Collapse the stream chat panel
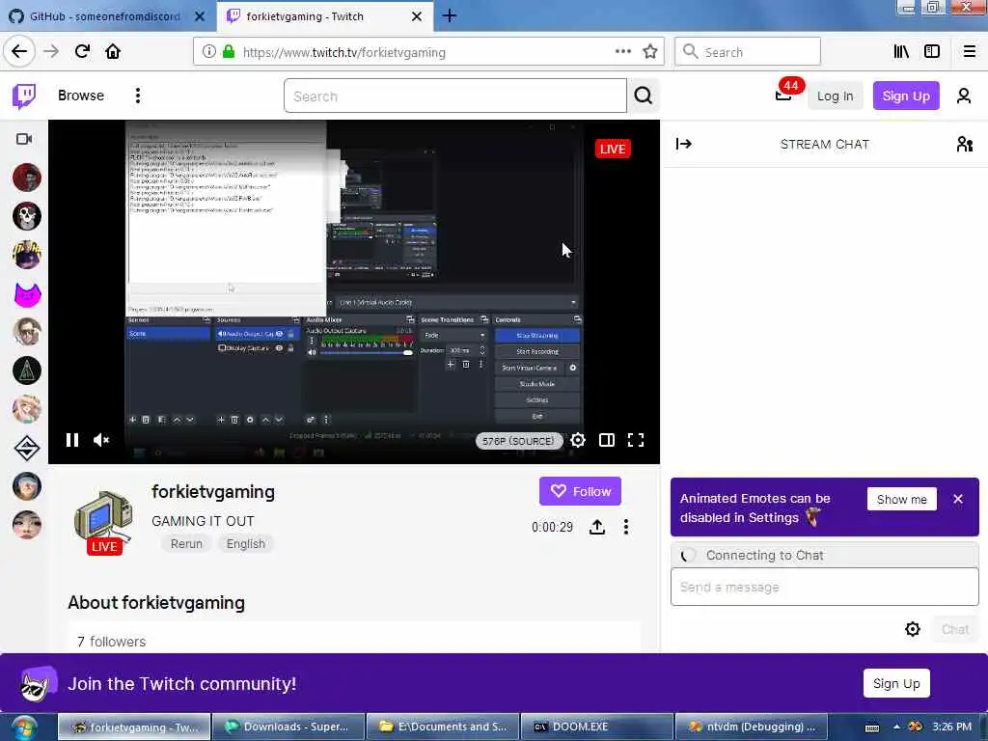 684,144
